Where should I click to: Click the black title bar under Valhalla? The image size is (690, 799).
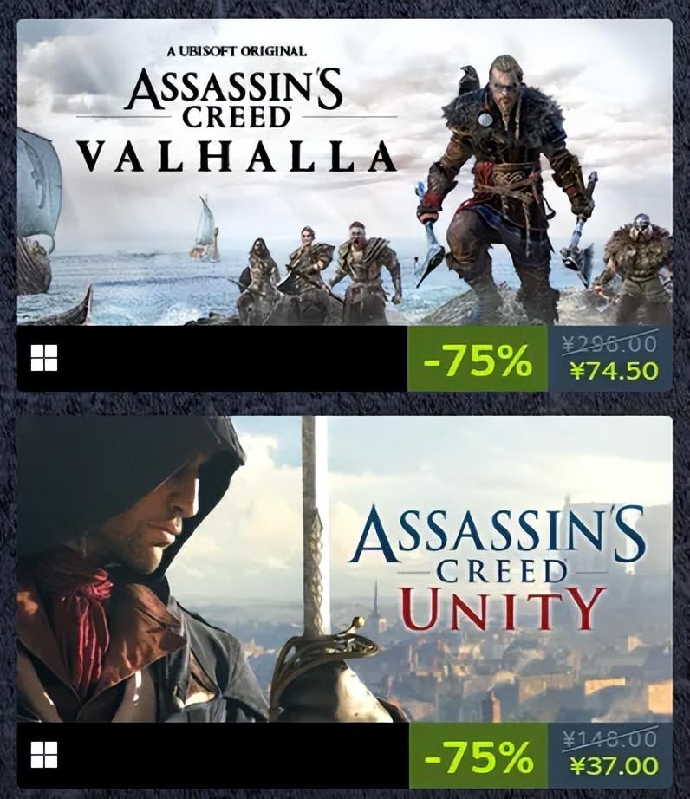click(x=212, y=359)
